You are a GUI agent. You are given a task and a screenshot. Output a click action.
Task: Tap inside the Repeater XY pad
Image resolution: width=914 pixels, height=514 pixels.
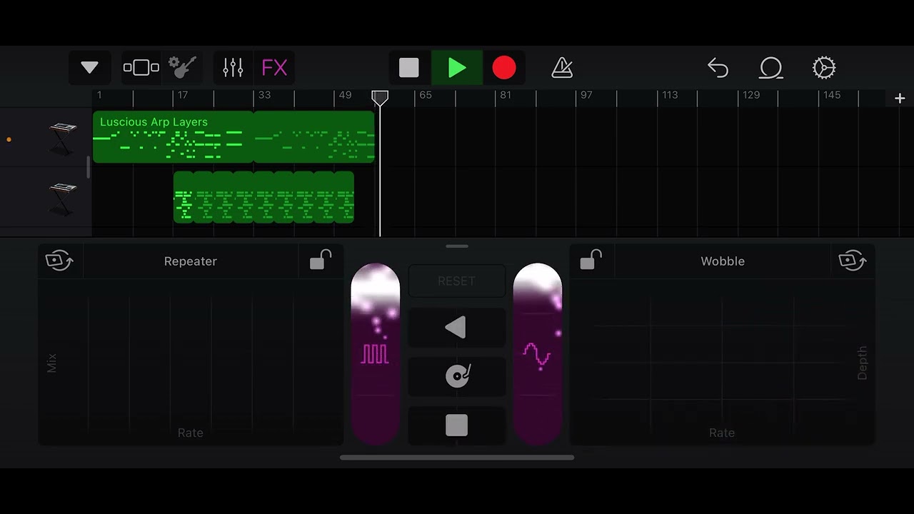pyautogui.click(x=191, y=361)
